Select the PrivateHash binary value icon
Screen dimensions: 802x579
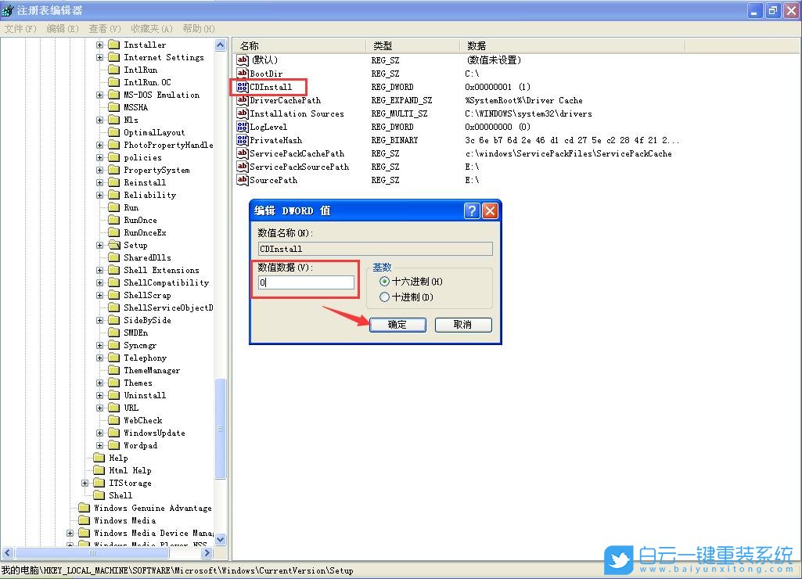pyautogui.click(x=242, y=140)
